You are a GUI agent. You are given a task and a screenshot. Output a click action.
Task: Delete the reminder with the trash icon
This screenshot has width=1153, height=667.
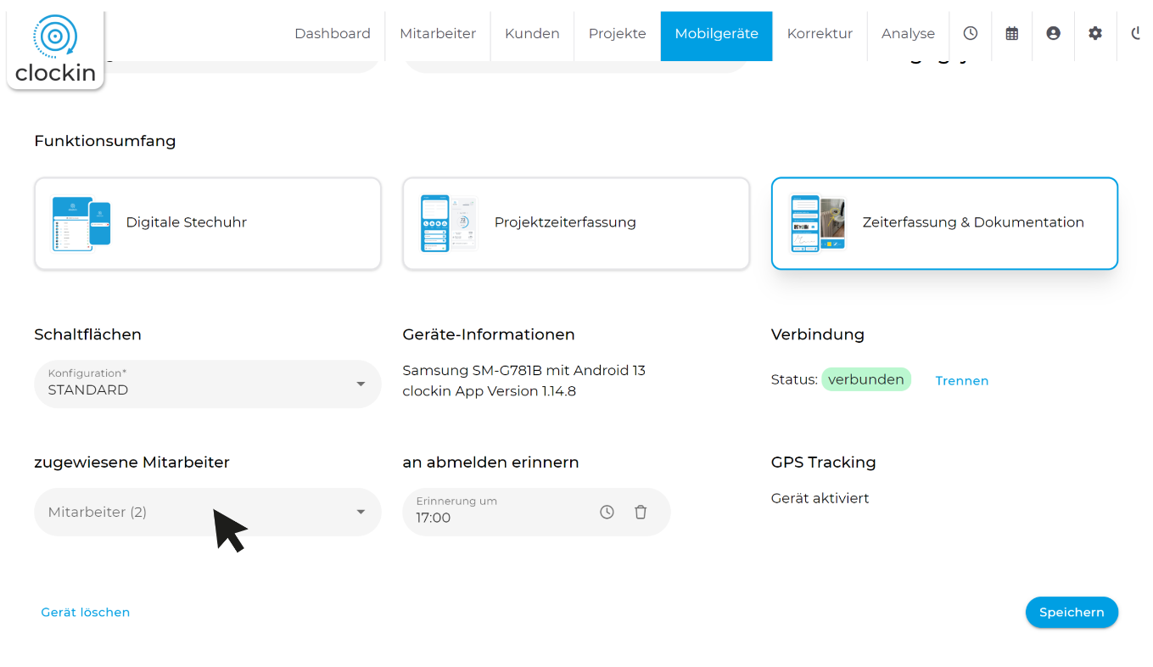click(x=641, y=512)
